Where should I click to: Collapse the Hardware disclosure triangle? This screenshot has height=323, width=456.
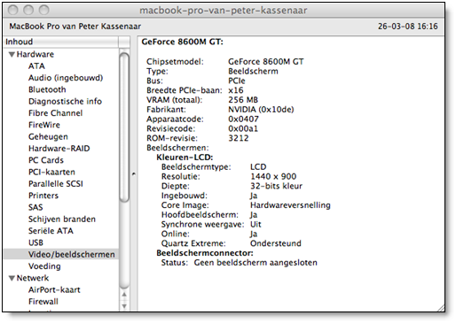(x=12, y=55)
